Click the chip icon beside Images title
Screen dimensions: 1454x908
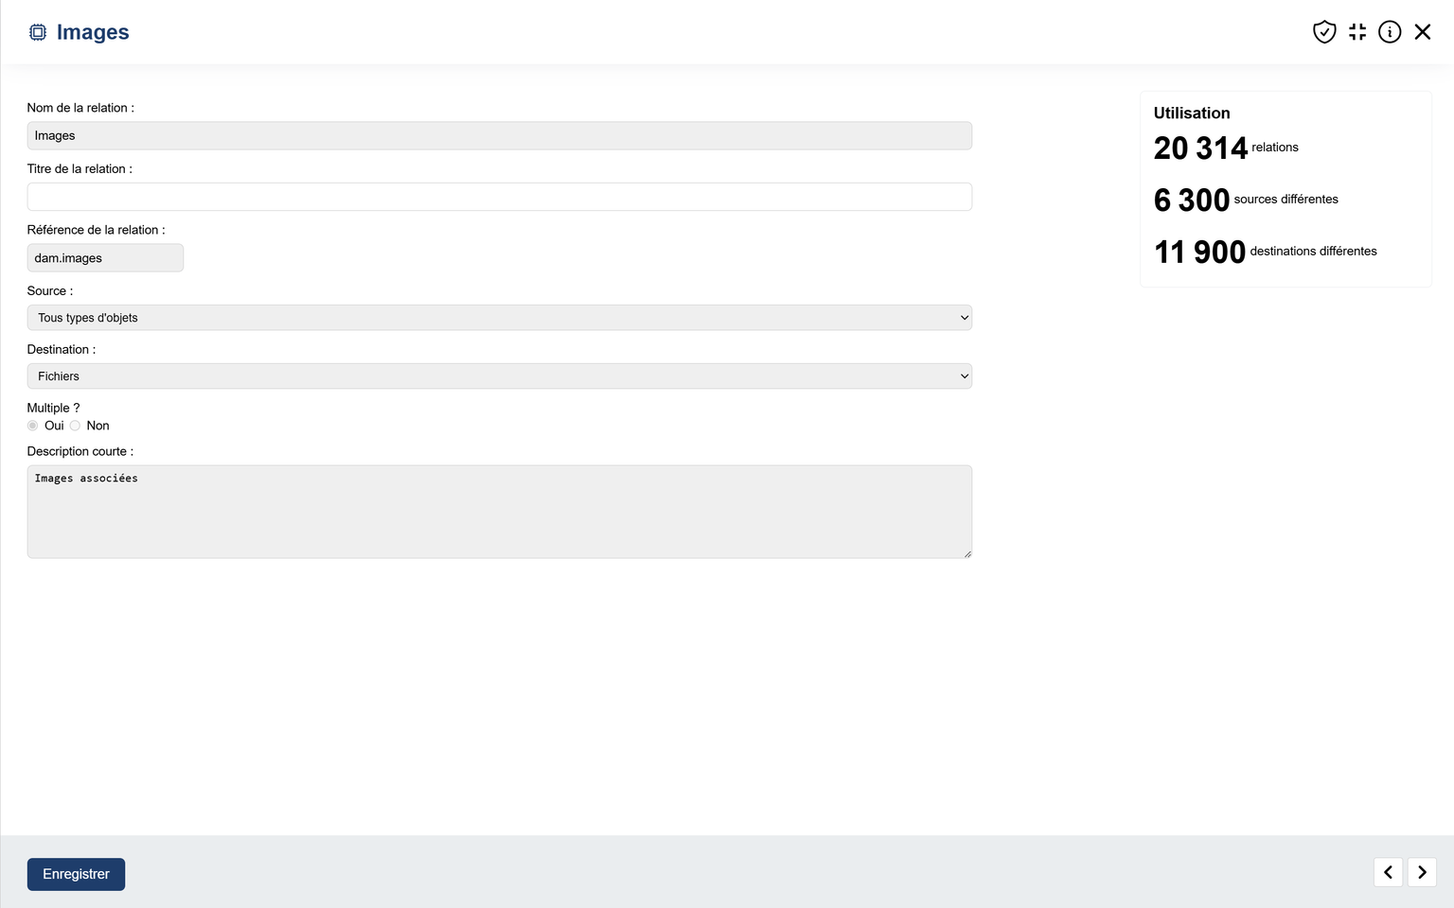point(38,32)
